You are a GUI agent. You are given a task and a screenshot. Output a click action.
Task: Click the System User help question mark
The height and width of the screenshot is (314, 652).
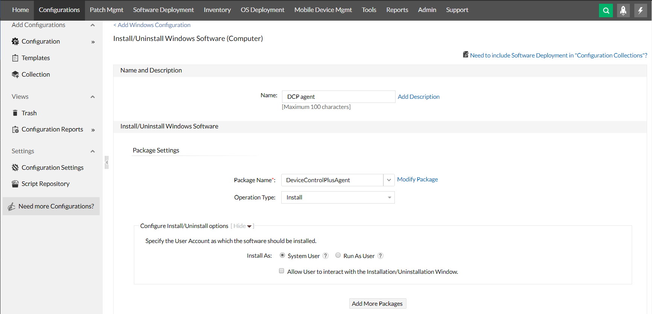tap(326, 256)
